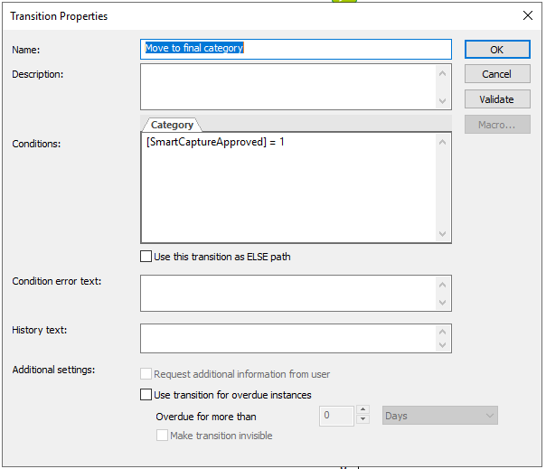Validate the transition conditions

click(x=497, y=99)
